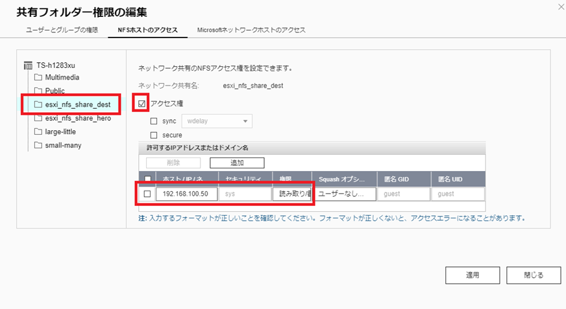566x309 pixels.
Task: Click the Multimedia folder icon
Action: tap(38, 78)
